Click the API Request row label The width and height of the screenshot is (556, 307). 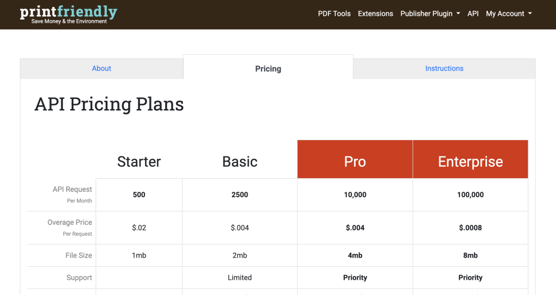click(72, 190)
